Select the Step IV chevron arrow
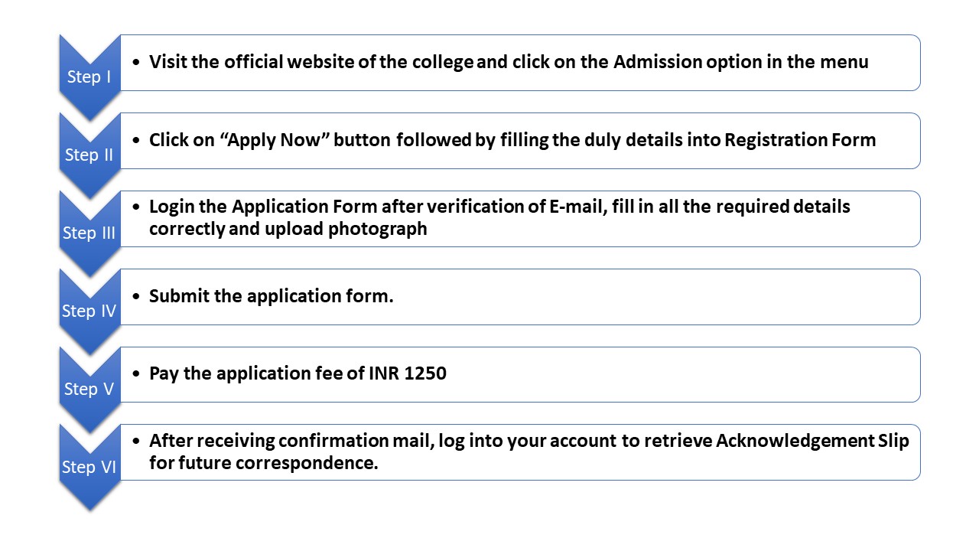The height and width of the screenshot is (551, 979). (89, 311)
